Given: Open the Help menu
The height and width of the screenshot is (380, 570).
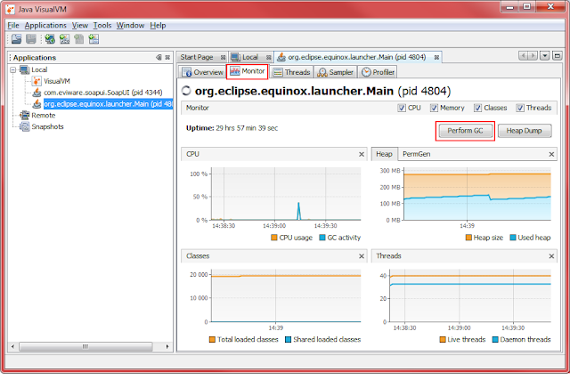Looking at the screenshot, I should coord(158,26).
